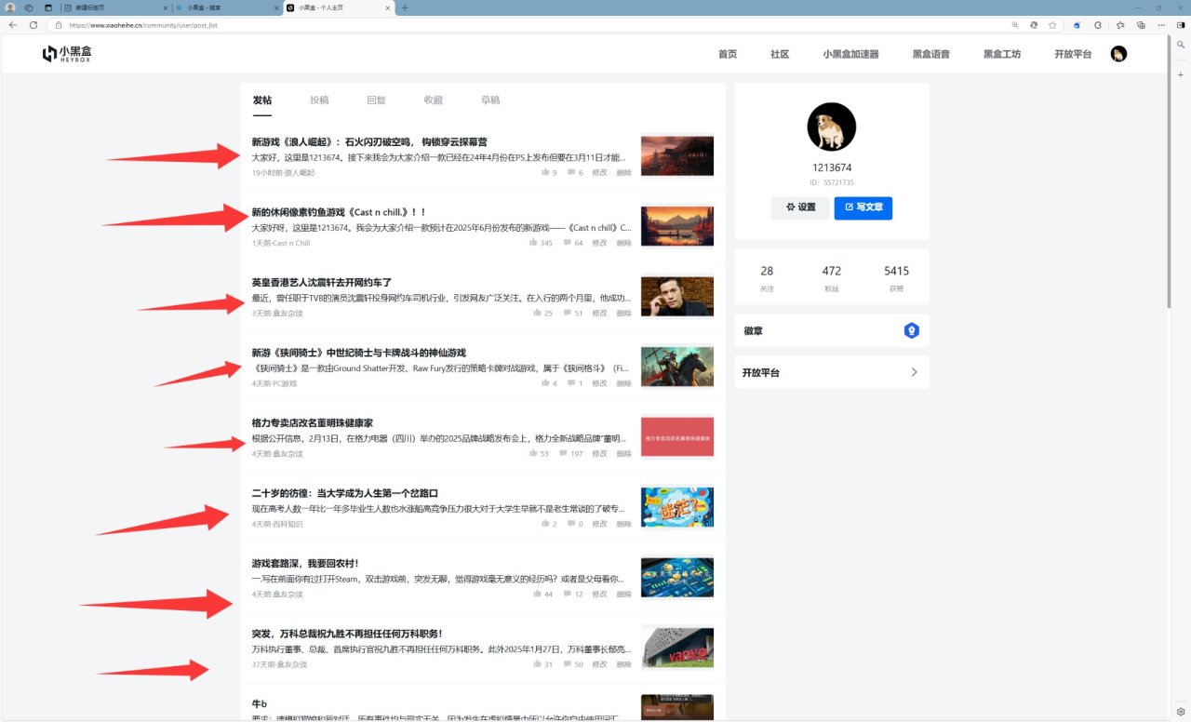The width and height of the screenshot is (1191, 722).
Task: Open the browser sidebar search icon
Action: pyautogui.click(x=1181, y=44)
